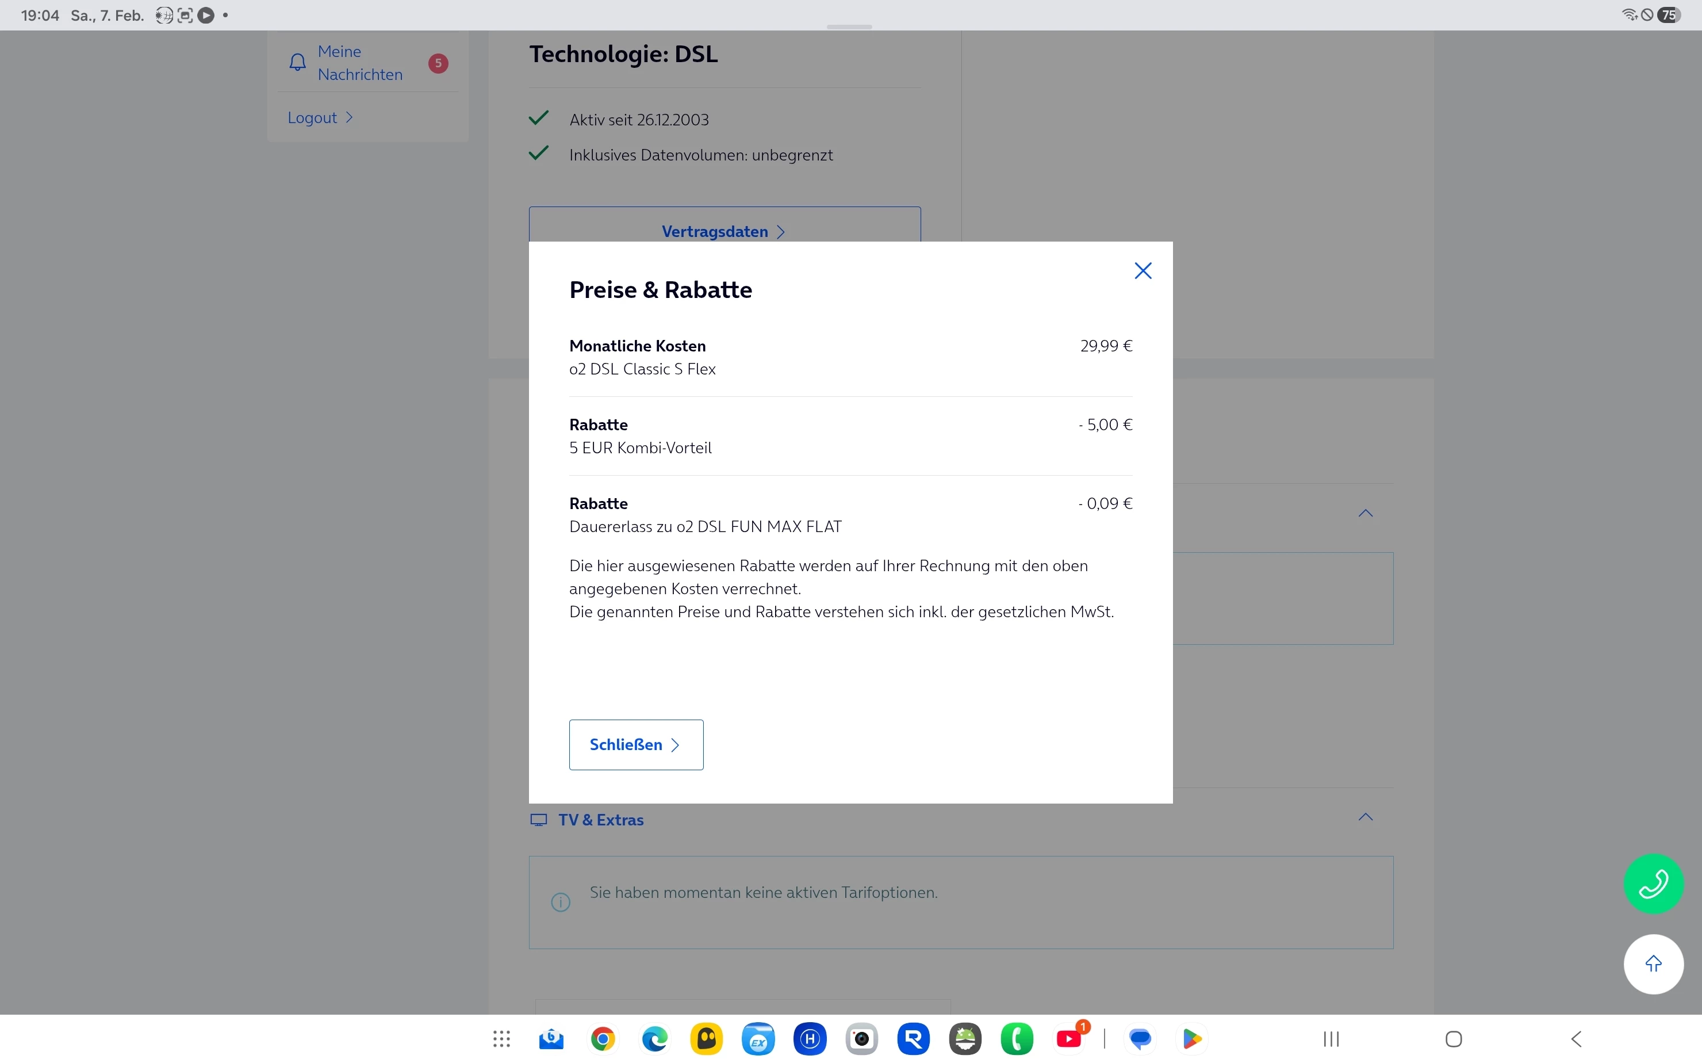Screen dimensions: 1702x1063
Task: Tap the home navigation button
Action: 1453,1038
